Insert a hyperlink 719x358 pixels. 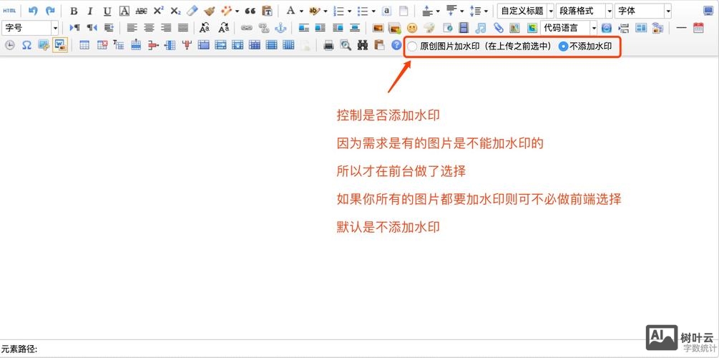tap(247, 28)
